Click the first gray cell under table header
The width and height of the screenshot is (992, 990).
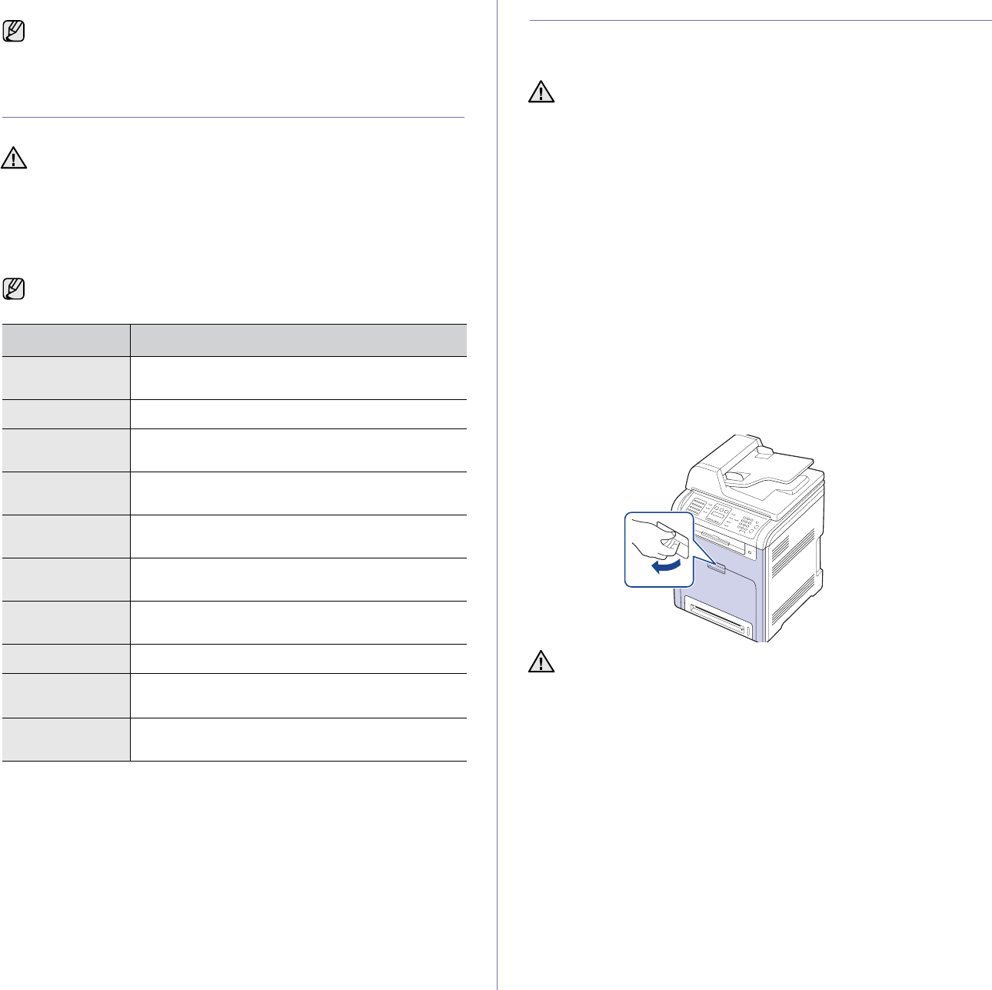66,378
